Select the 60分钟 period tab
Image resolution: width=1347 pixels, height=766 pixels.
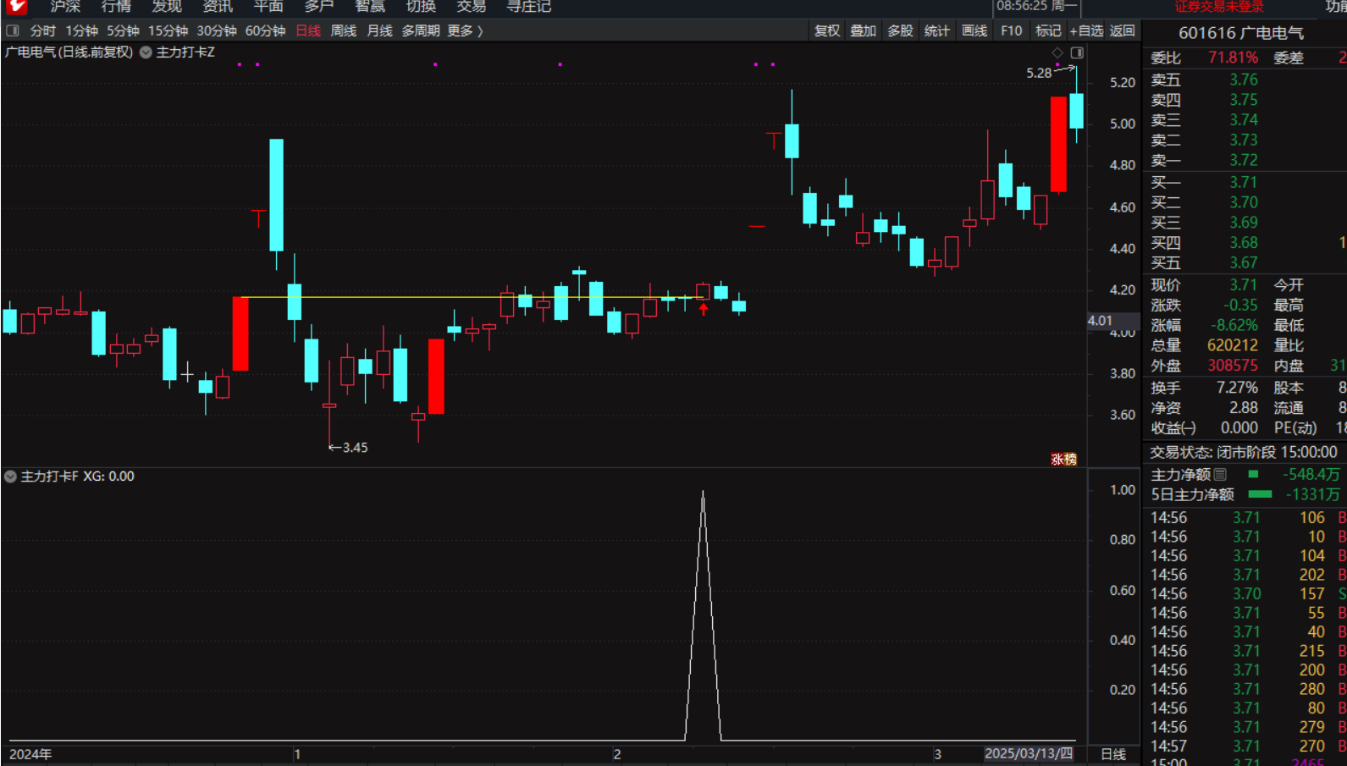(x=265, y=31)
